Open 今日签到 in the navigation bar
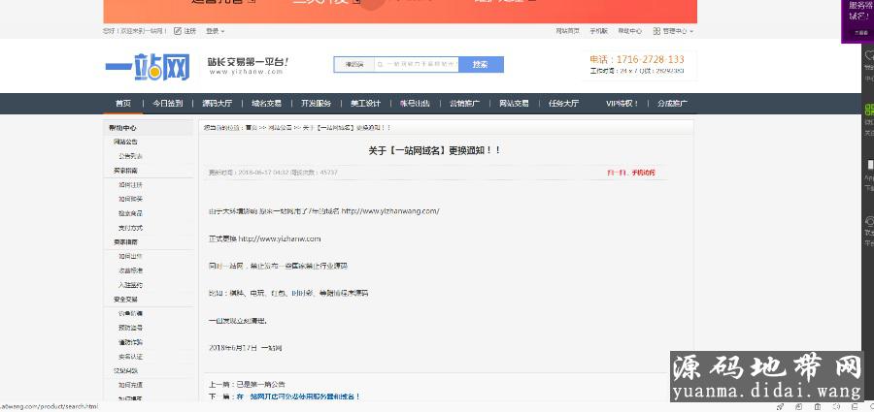Image resolution: width=874 pixels, height=412 pixels. click(x=168, y=104)
